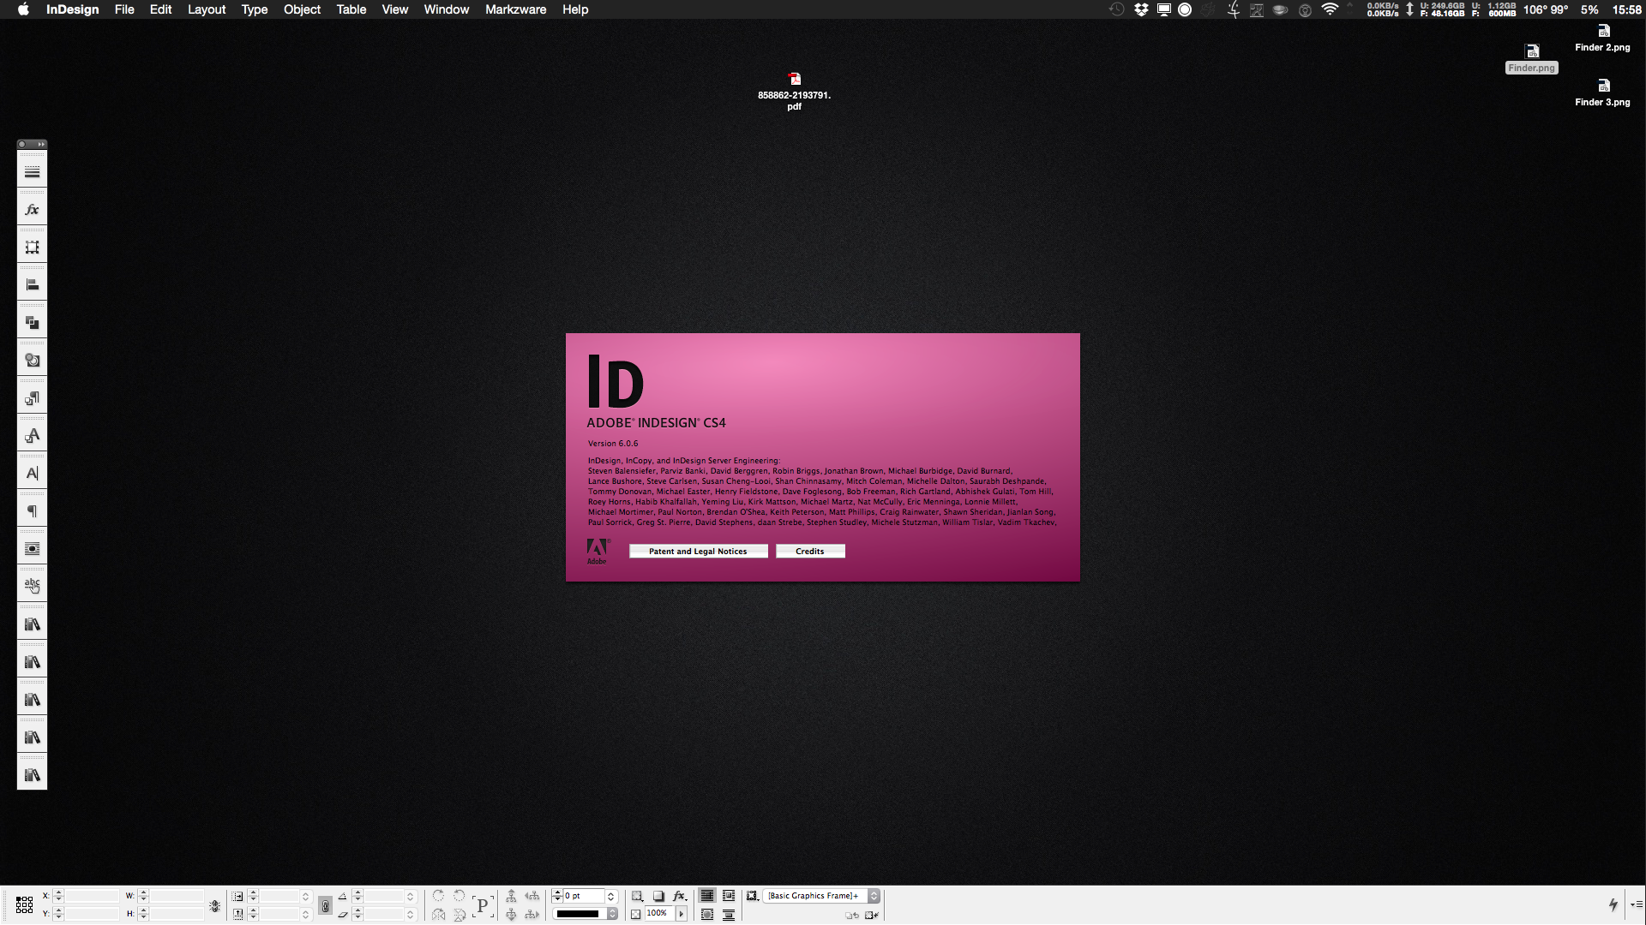Expand the collapsed panel dock arrows
The width and height of the screenshot is (1646, 925).
[40, 144]
